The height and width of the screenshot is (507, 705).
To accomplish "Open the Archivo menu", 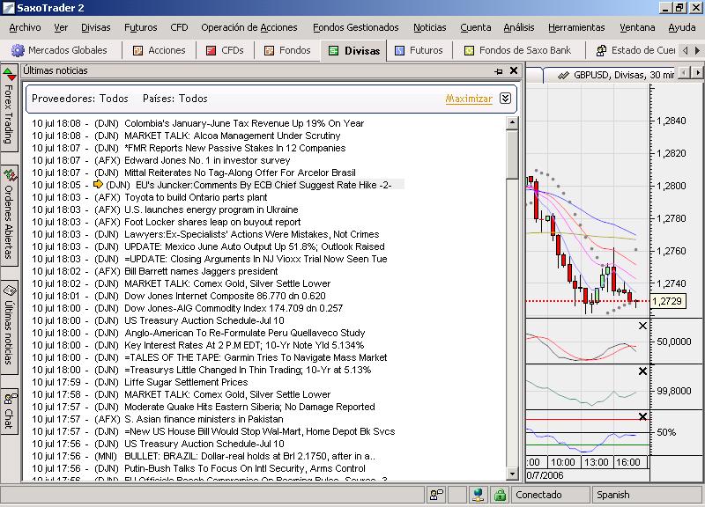I will [x=25, y=27].
